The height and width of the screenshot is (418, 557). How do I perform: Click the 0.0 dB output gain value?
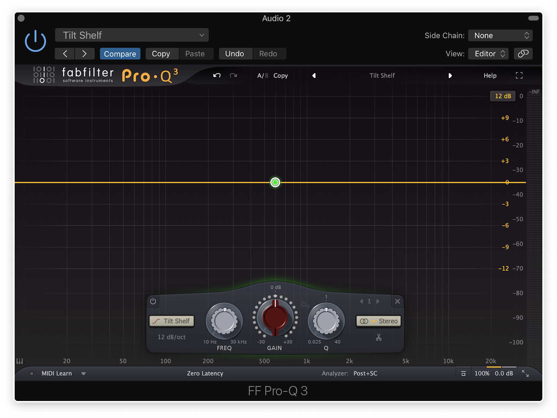pos(504,373)
